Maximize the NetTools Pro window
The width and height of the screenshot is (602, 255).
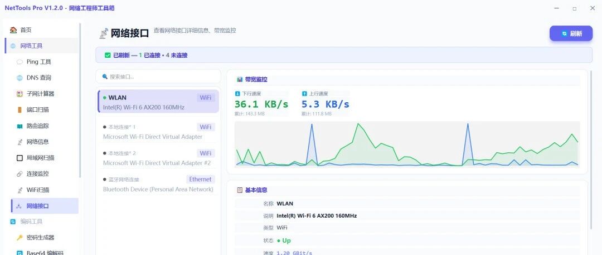tap(574, 8)
